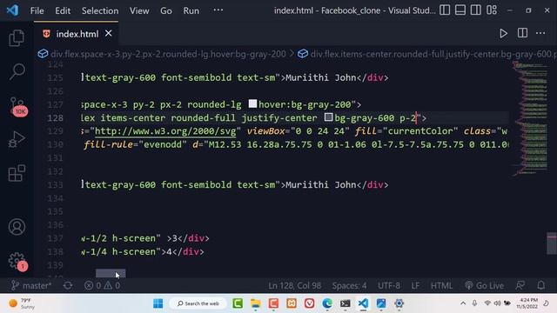Open Customize Layout icon
557x313 pixels.
click(492, 10)
